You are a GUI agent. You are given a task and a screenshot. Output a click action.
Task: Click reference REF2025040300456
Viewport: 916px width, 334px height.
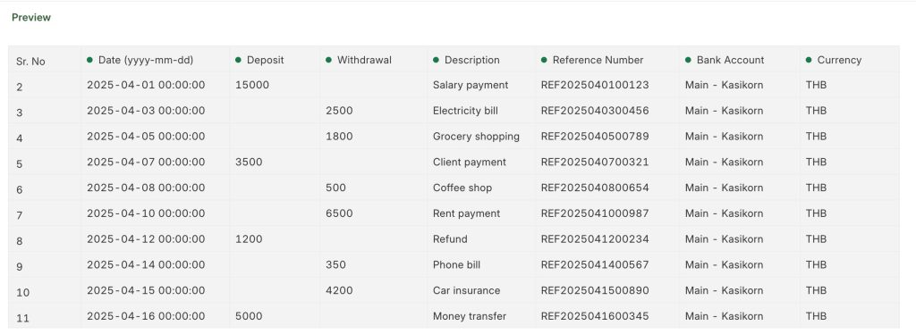595,111
